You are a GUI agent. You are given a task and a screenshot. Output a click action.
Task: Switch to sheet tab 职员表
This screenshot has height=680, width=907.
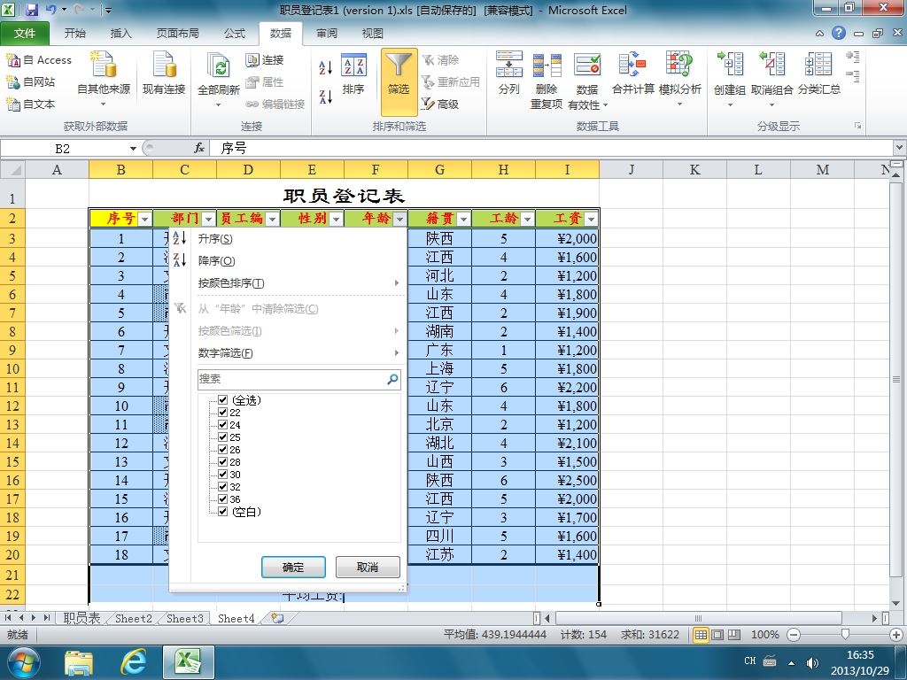[x=81, y=618]
